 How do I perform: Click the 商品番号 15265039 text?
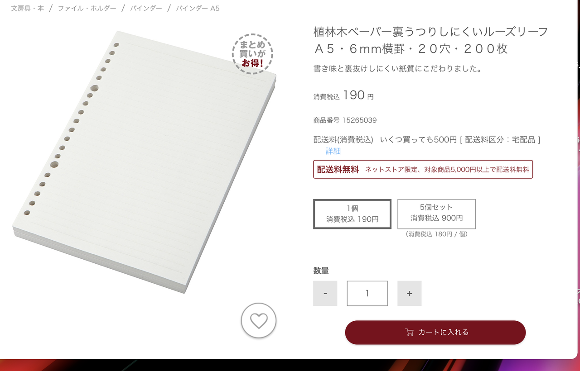click(345, 120)
